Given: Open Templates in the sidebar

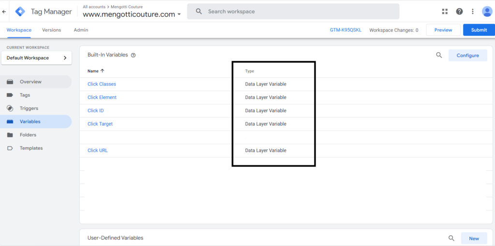Looking at the screenshot, I should (x=36, y=148).
